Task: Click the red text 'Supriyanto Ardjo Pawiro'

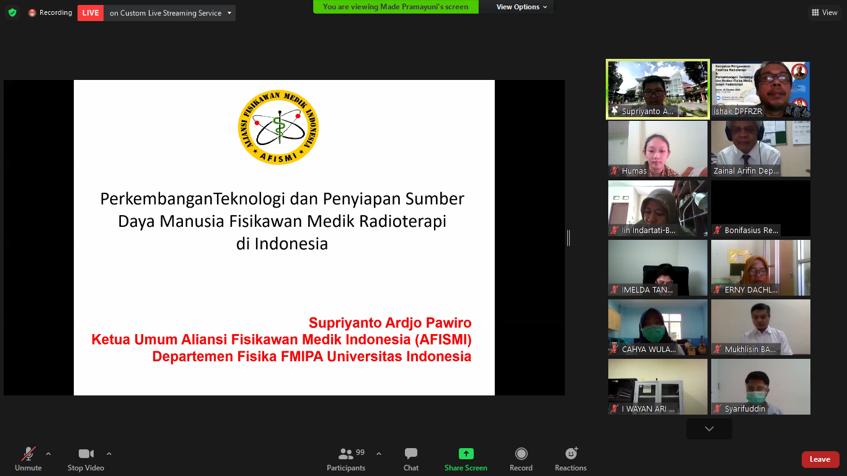Action: tap(390, 323)
